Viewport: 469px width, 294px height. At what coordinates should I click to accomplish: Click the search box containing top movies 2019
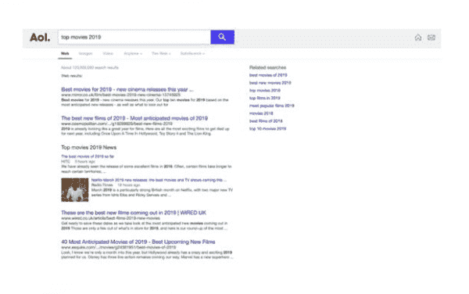point(134,37)
